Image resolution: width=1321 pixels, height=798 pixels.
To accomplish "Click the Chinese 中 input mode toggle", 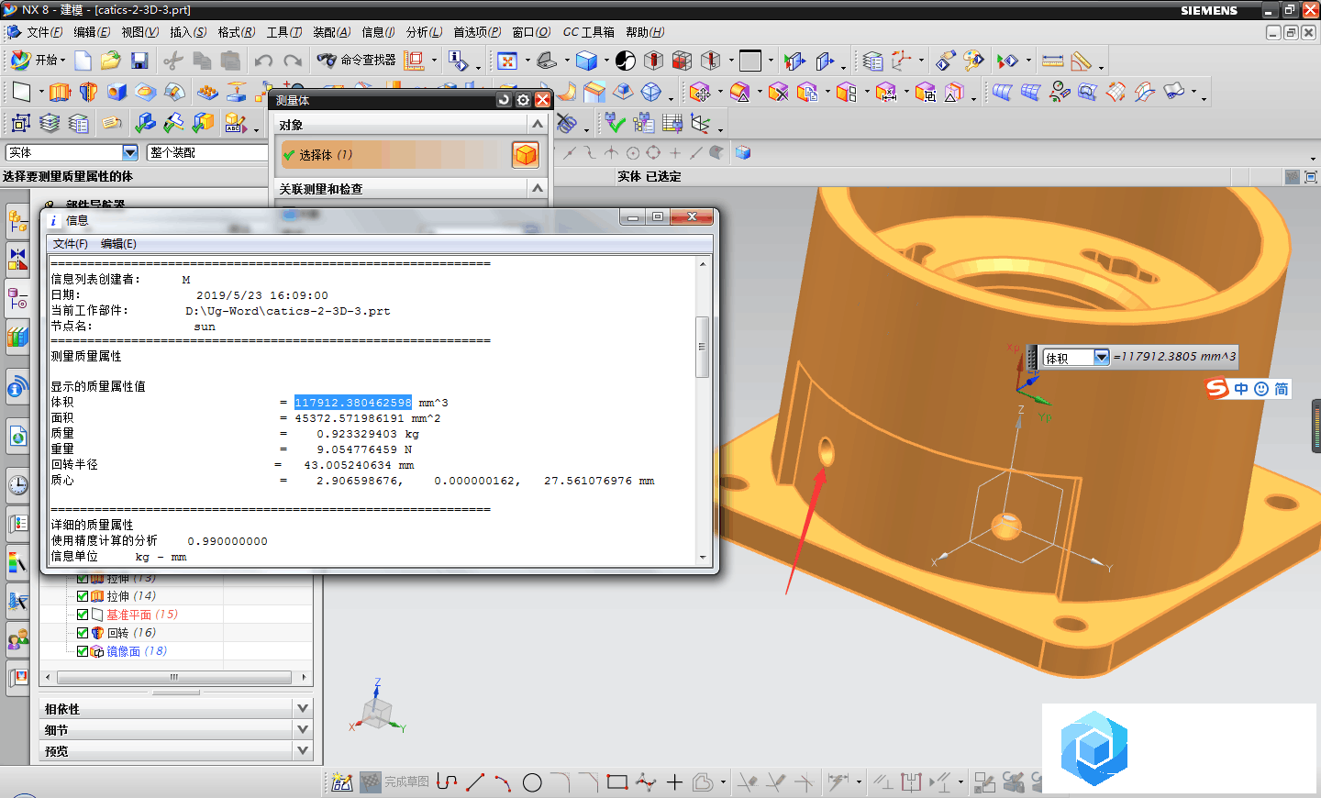I will pos(1241,389).
